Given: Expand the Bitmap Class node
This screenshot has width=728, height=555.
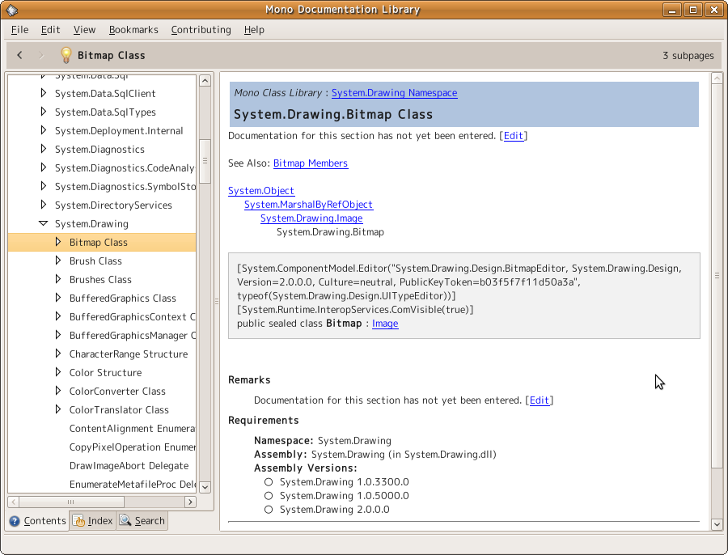Looking at the screenshot, I should coord(58,242).
